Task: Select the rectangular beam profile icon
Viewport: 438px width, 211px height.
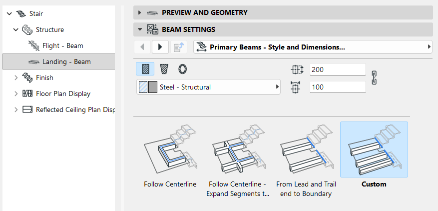Action: pyautogui.click(x=145, y=69)
